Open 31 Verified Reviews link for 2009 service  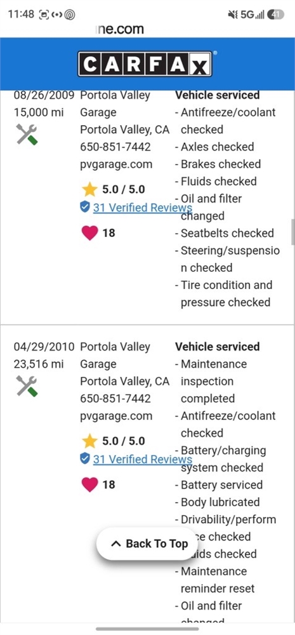click(143, 208)
